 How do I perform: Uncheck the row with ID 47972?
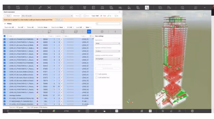tap(5, 75)
